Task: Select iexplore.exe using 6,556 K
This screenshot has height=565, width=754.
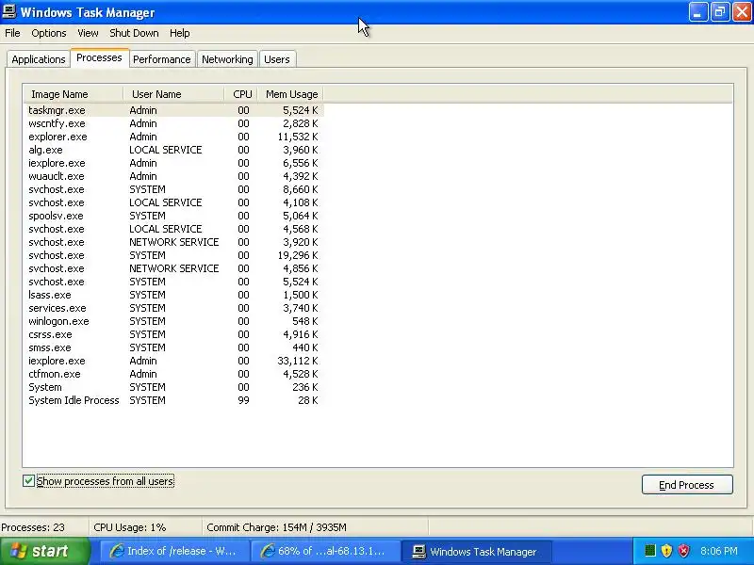Action: pyautogui.click(x=173, y=163)
